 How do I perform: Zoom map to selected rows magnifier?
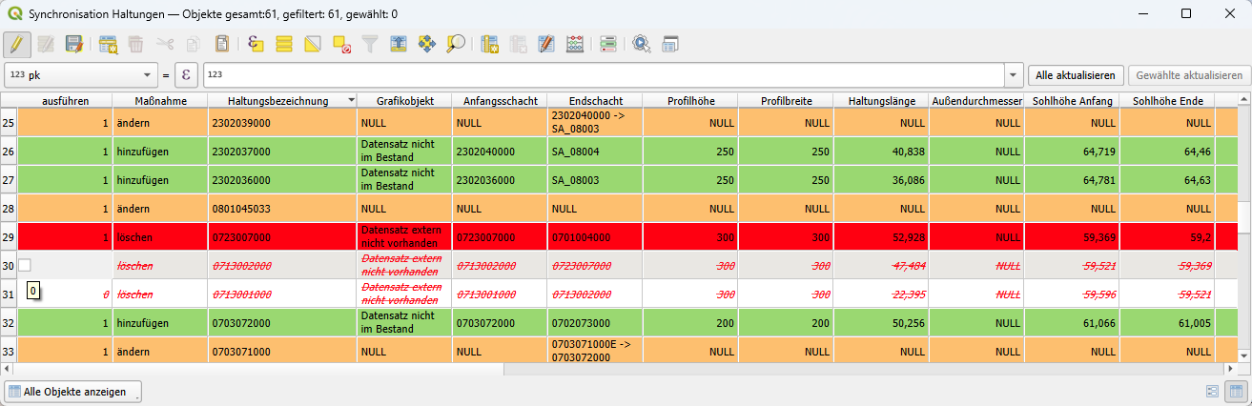456,43
